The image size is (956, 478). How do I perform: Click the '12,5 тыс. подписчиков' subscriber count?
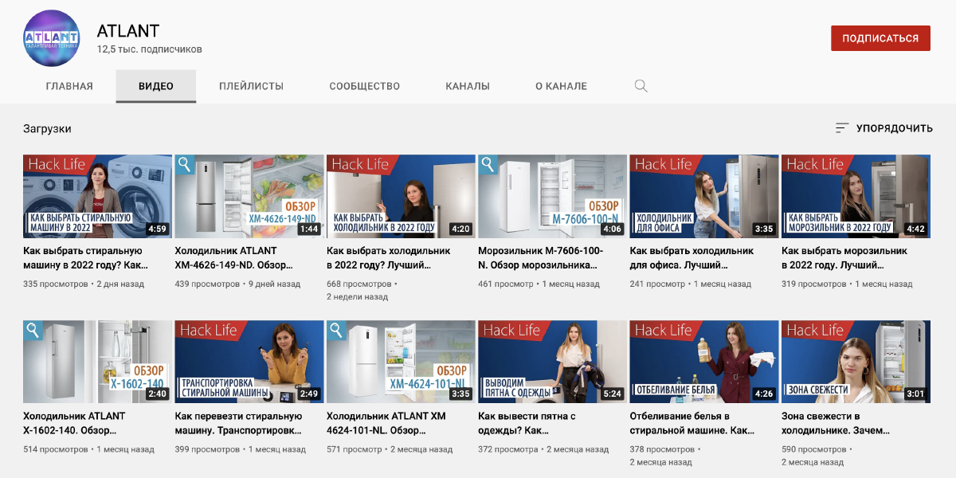150,49
